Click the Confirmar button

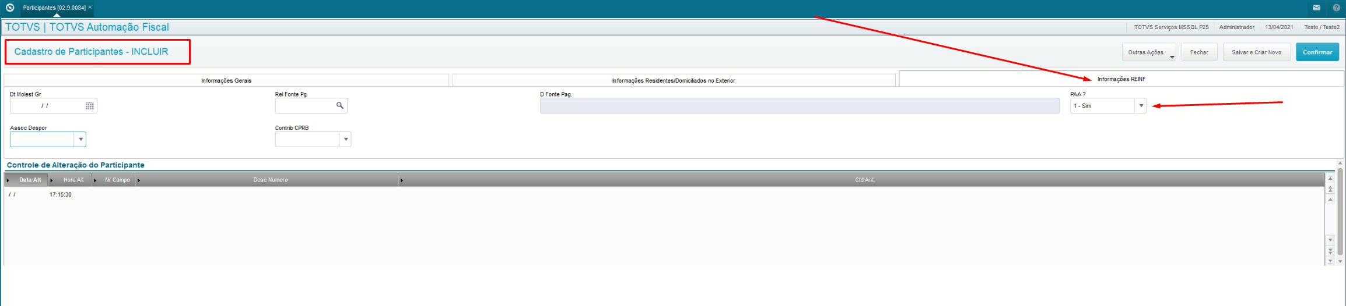click(x=1317, y=52)
